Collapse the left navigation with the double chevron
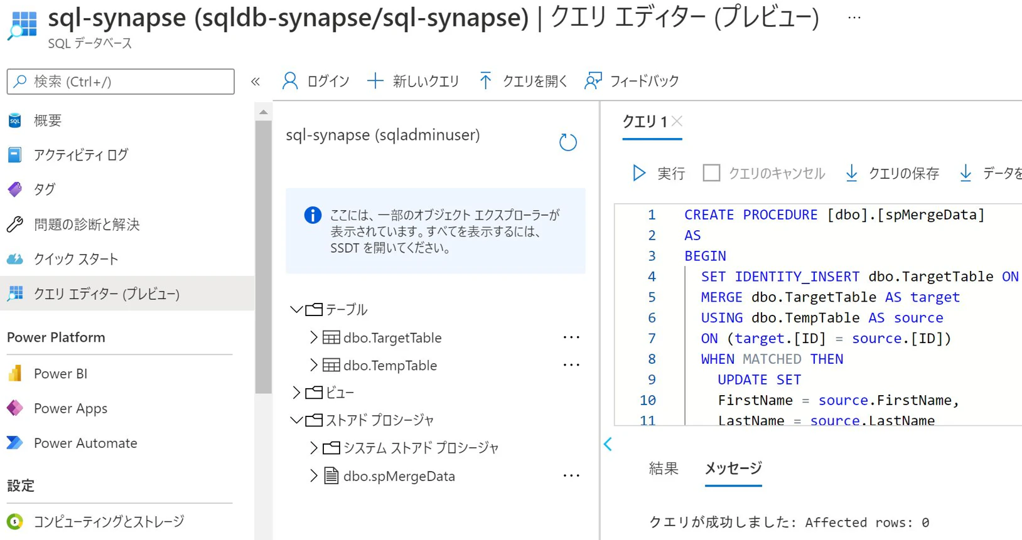The image size is (1022, 540). pos(255,82)
